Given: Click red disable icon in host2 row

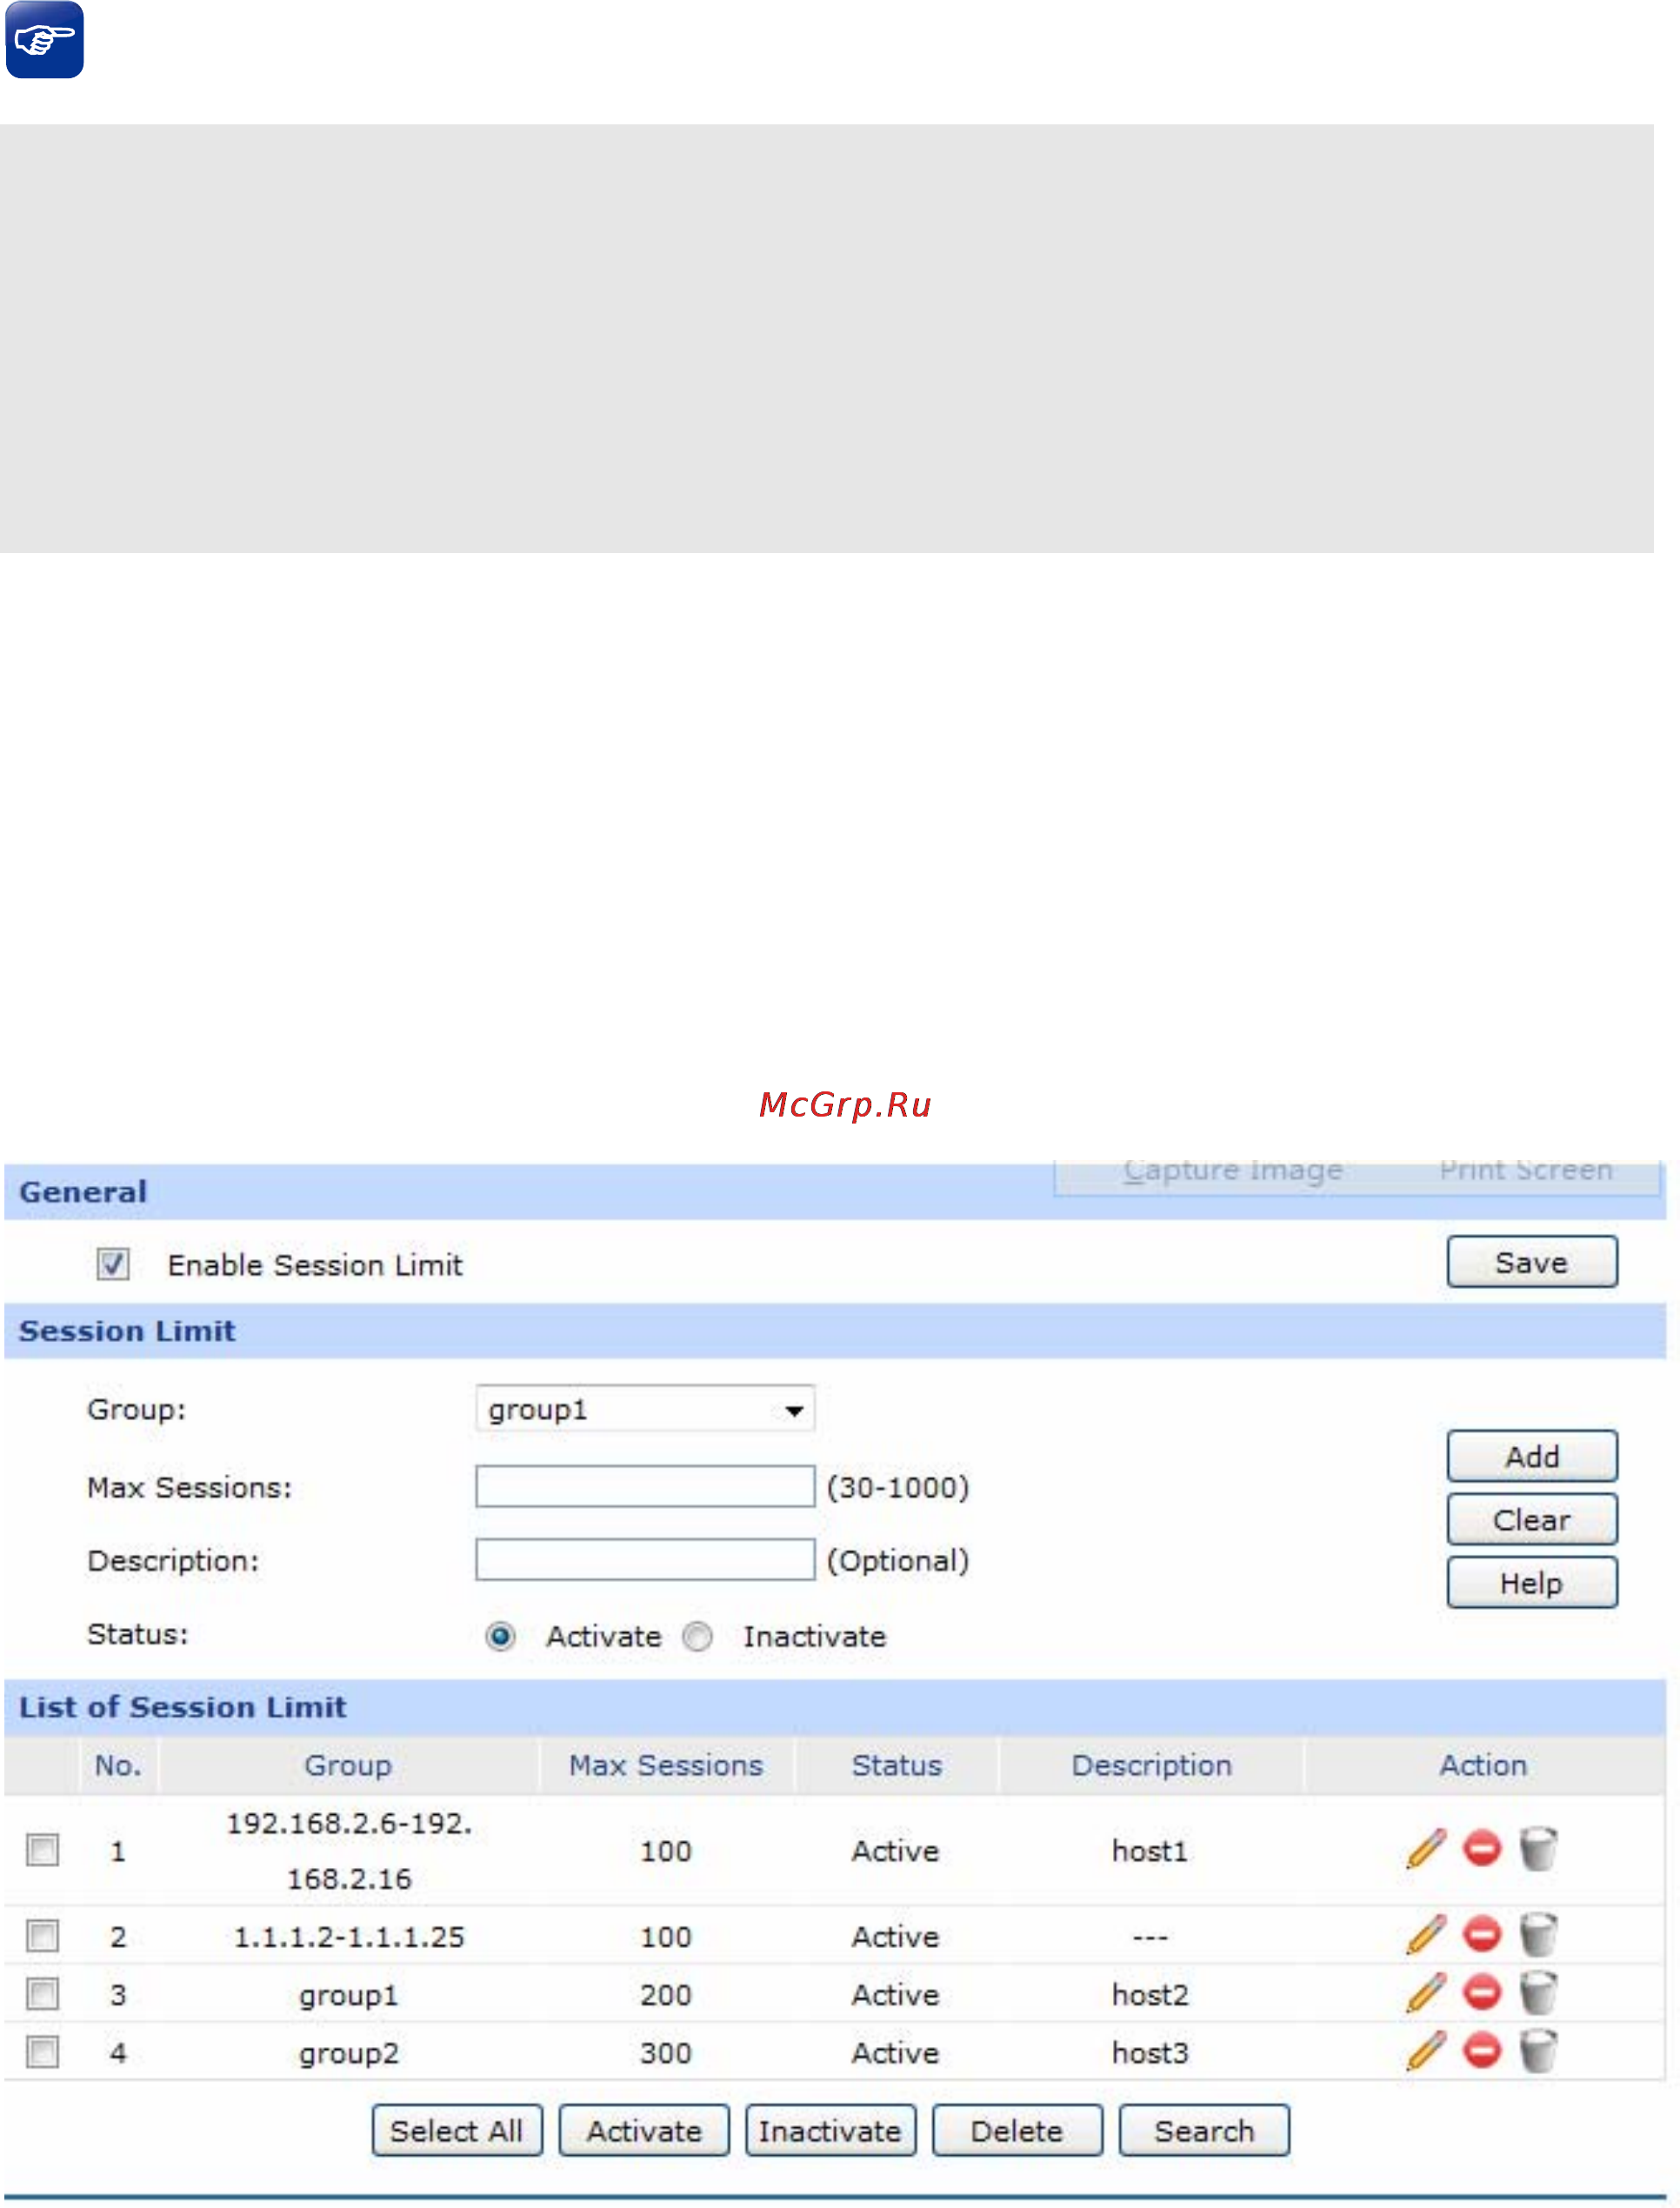Looking at the screenshot, I should (x=1482, y=1992).
